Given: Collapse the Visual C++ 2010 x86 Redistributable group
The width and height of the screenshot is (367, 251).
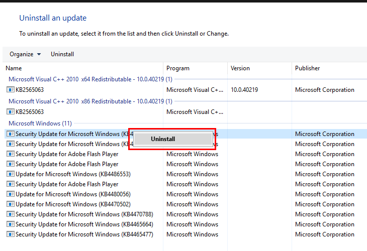Looking at the screenshot, I should (90, 101).
